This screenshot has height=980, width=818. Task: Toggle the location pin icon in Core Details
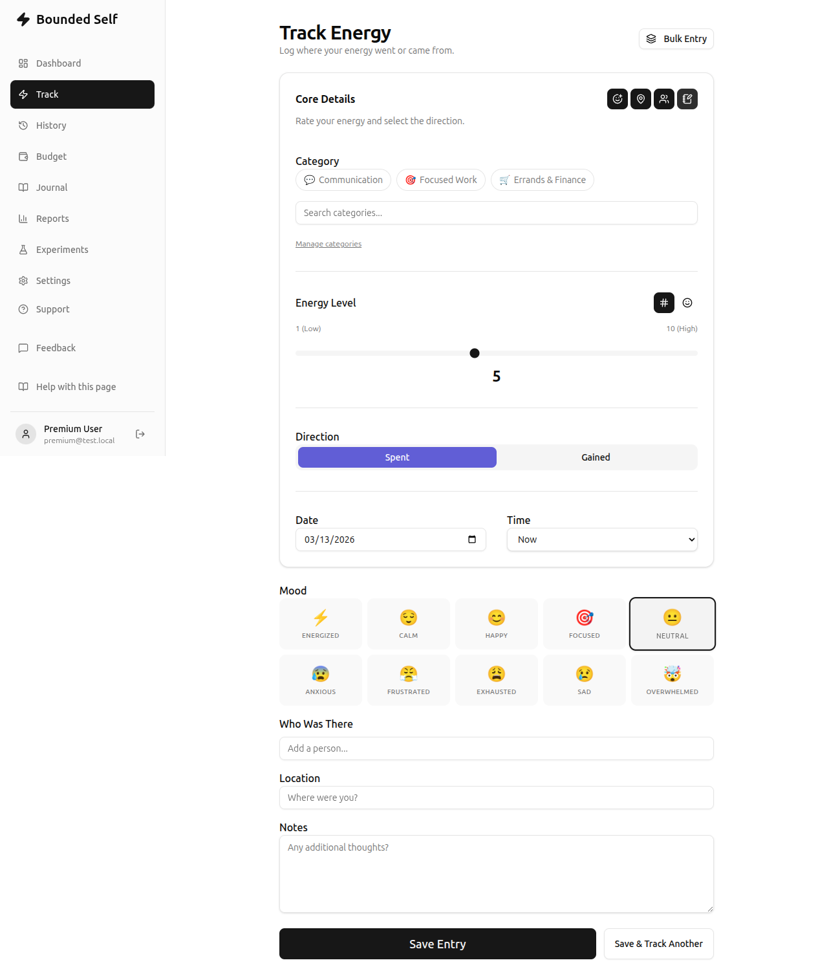641,99
